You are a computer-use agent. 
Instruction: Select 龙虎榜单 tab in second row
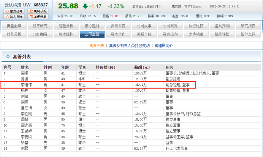point(196,34)
